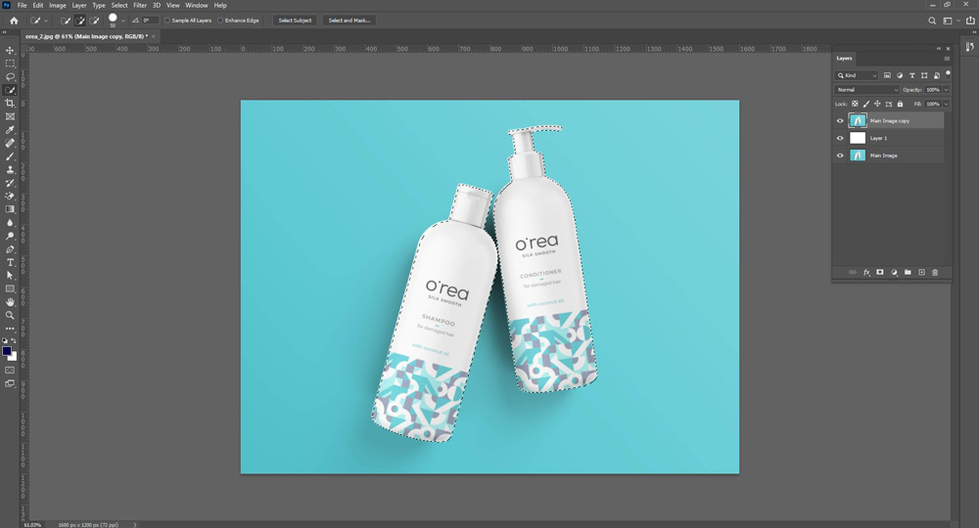Add a layer style fx icon
The height and width of the screenshot is (528, 979).
click(866, 273)
